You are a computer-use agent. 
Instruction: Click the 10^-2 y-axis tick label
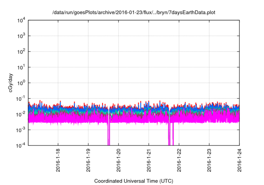tap(21, 114)
